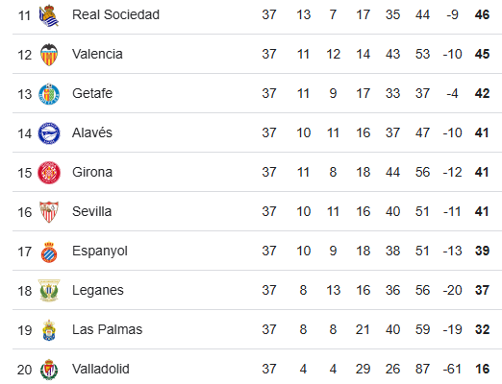Screen dimensions: 502x384
Task: Click Leganes' 37 points total
Action: tap(482, 290)
